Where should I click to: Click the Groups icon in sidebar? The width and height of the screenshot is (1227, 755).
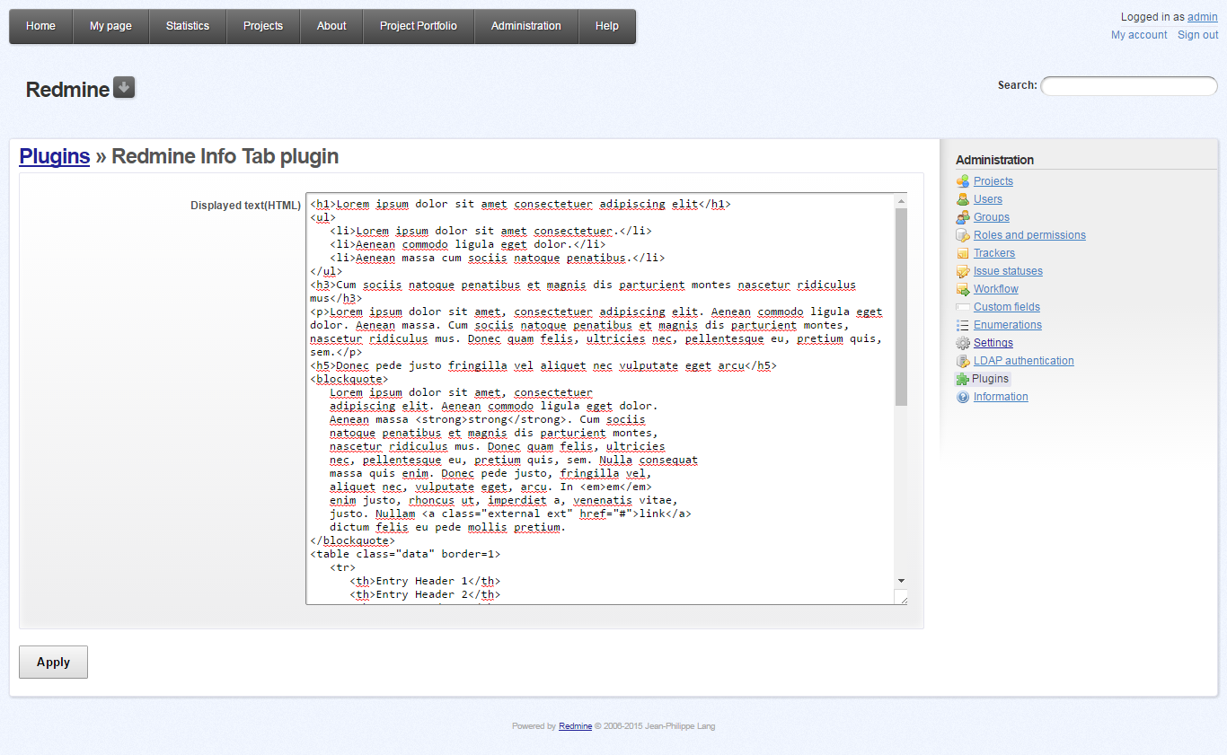point(963,217)
